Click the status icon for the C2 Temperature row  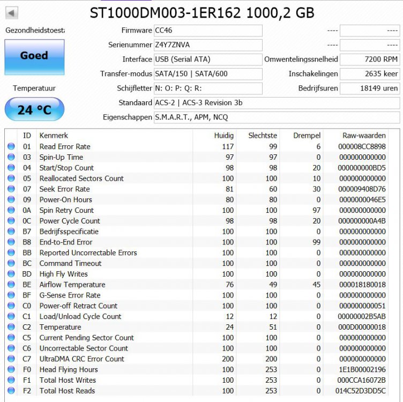click(11, 327)
